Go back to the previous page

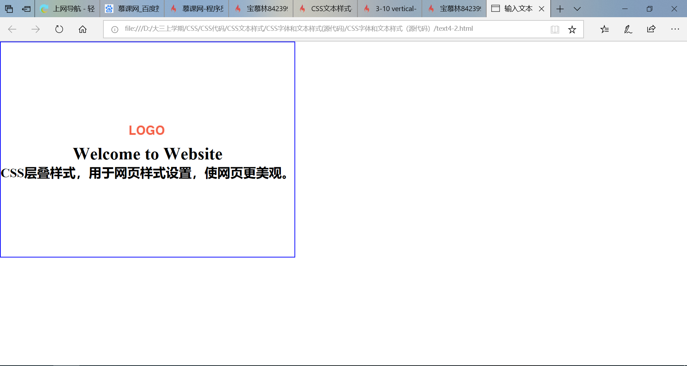(x=13, y=29)
